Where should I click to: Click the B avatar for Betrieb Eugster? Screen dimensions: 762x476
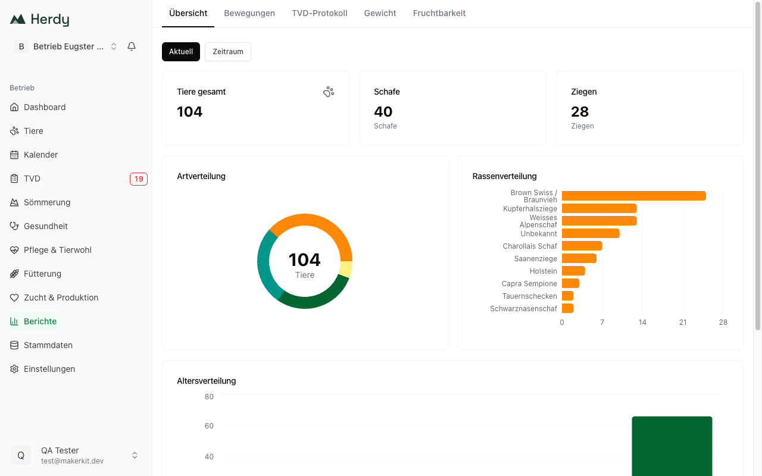click(21, 46)
